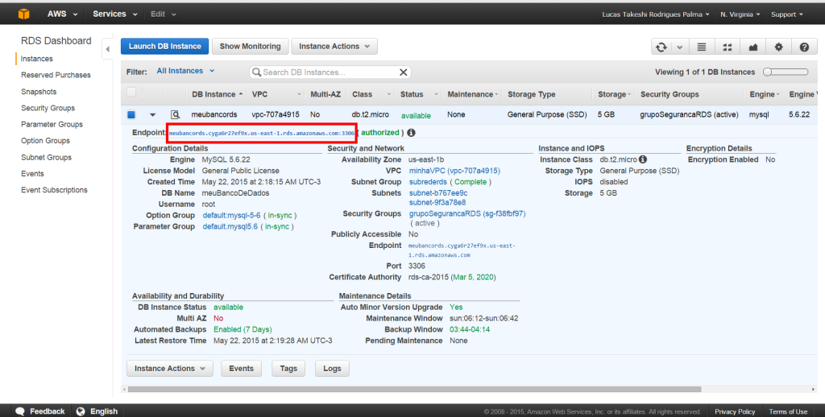
Task: Open the meubancords instance details magnifier icon
Action: click(x=175, y=115)
